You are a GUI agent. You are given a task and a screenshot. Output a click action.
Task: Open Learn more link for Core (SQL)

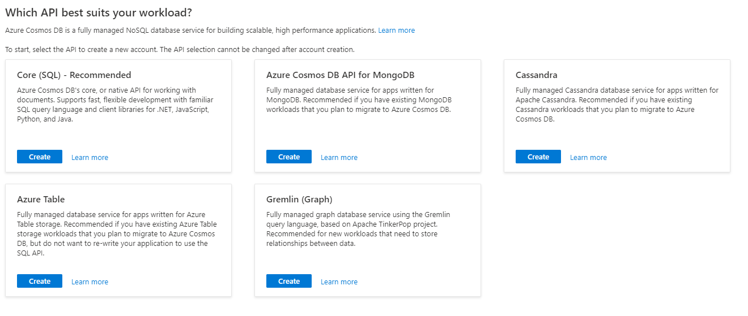(90, 158)
